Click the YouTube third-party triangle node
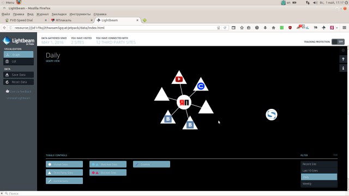Image resolution: width=349 pixels, height=196 pixels. click(x=179, y=78)
